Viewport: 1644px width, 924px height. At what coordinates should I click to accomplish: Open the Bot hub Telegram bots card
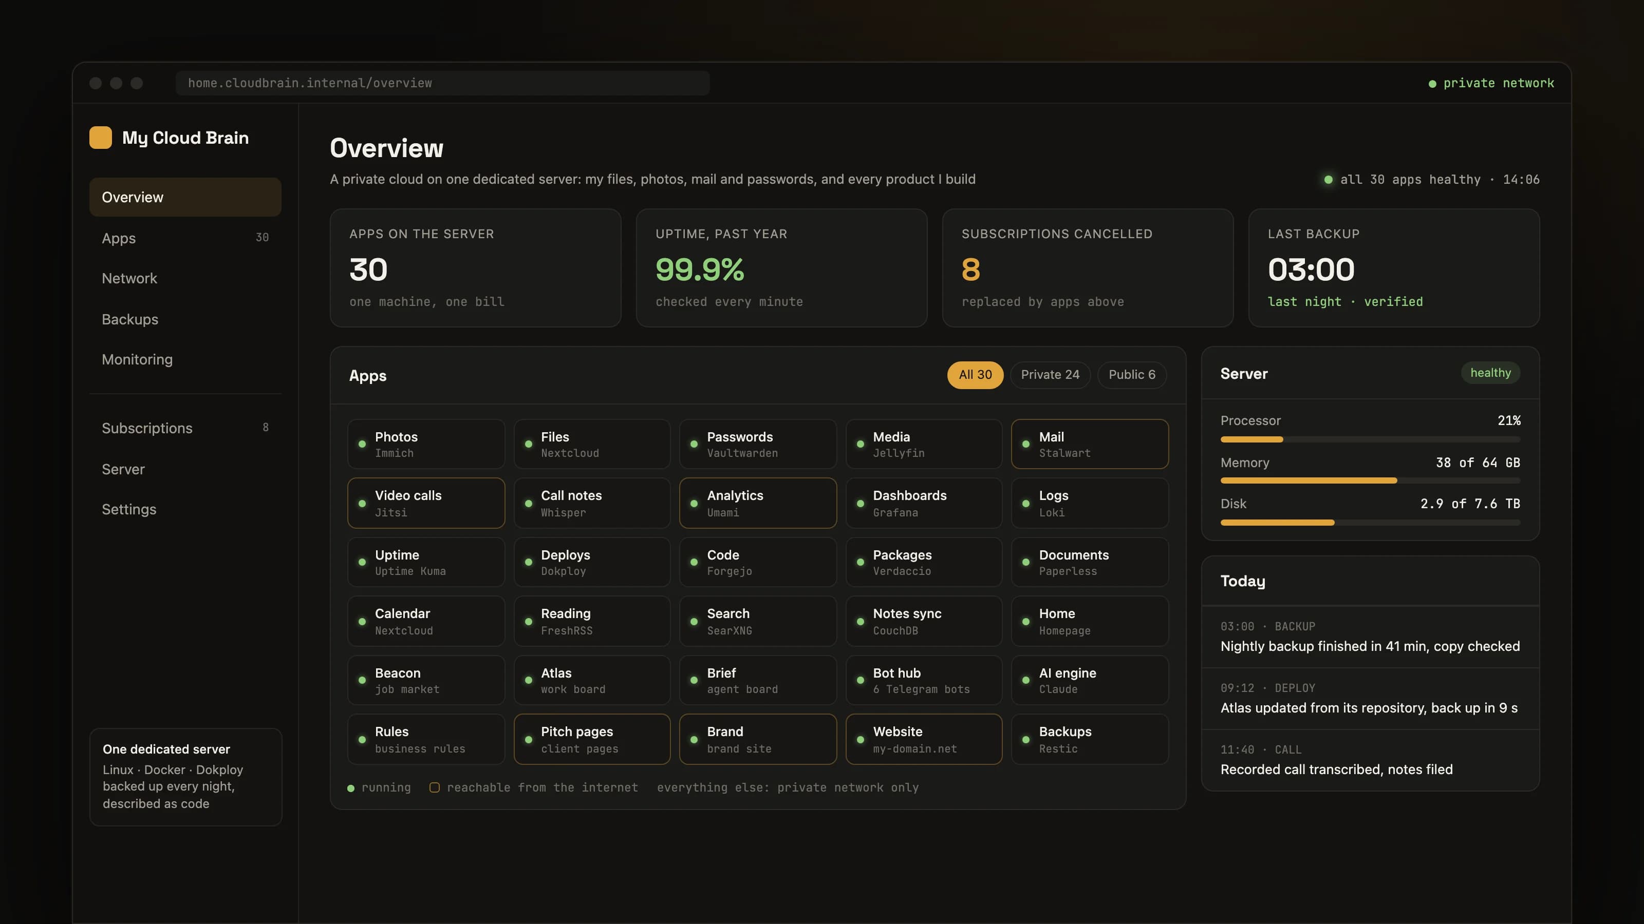(924, 680)
